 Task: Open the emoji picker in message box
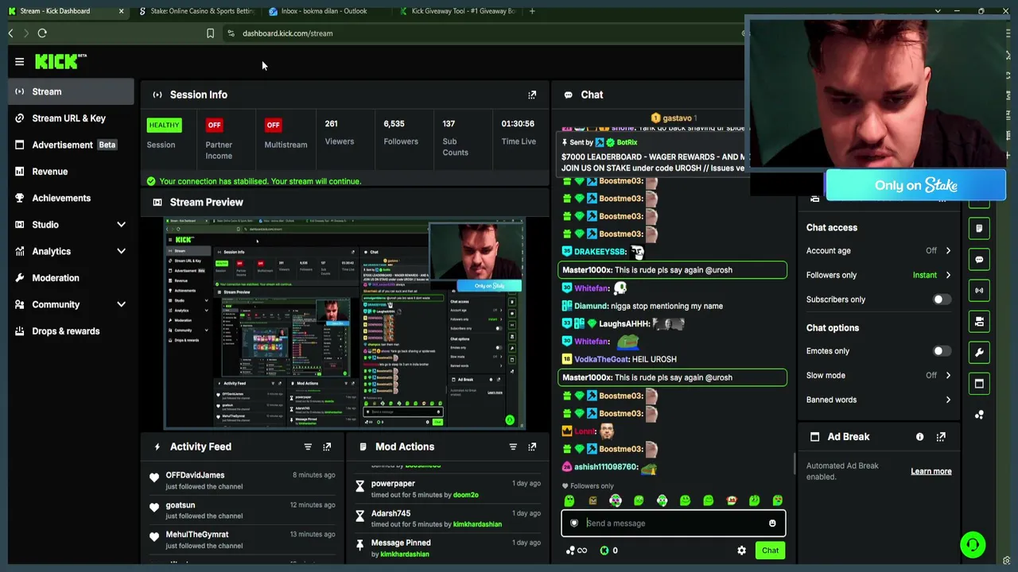(x=772, y=524)
